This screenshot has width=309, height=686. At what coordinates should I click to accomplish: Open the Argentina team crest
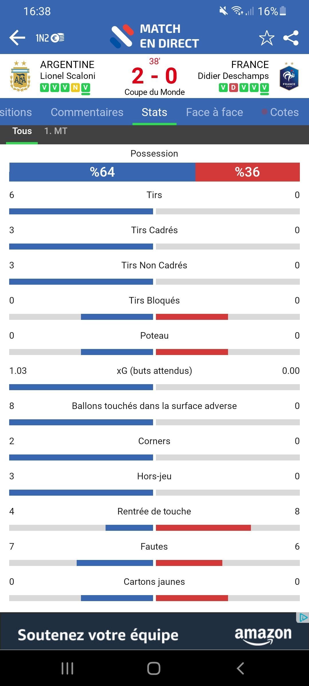coord(20,76)
